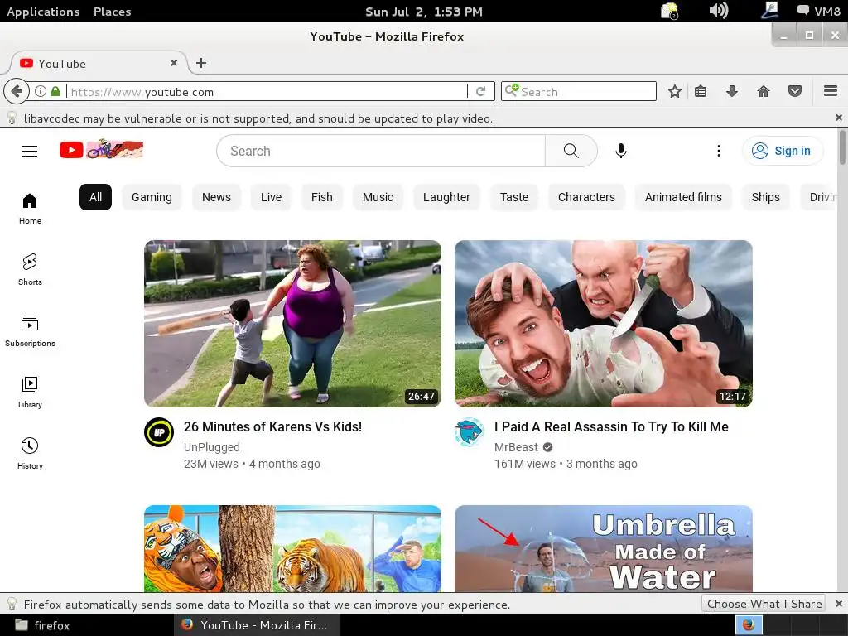
Task: Click the firefox taskbar entry
Action: [x=43, y=625]
